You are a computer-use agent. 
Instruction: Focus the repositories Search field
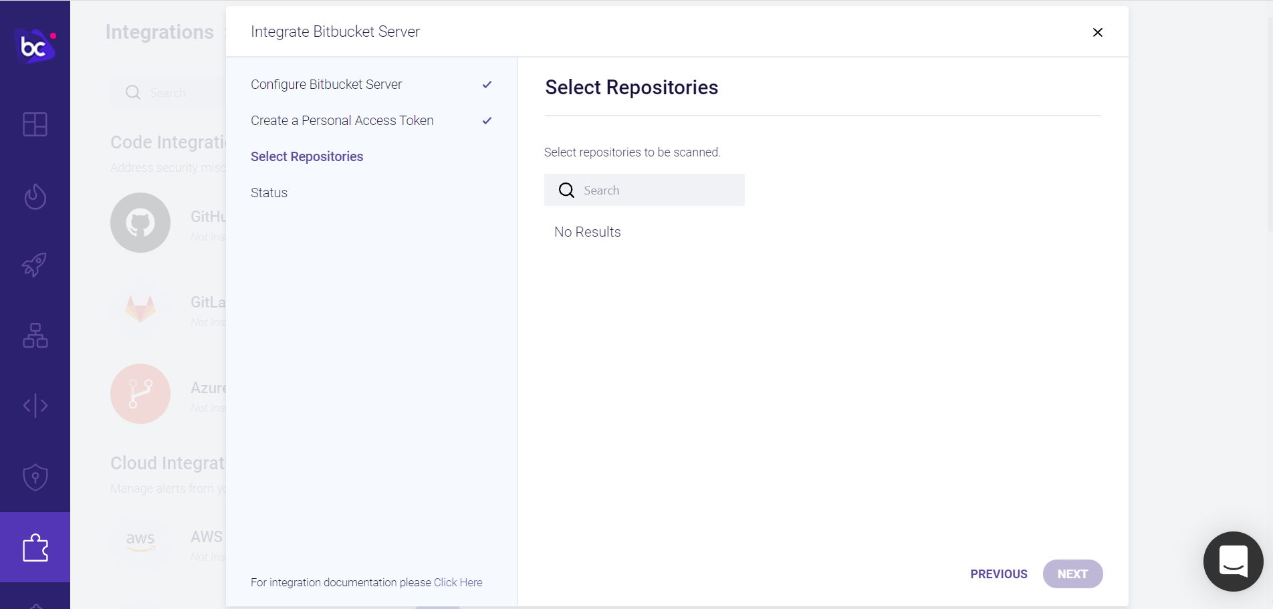(659, 191)
